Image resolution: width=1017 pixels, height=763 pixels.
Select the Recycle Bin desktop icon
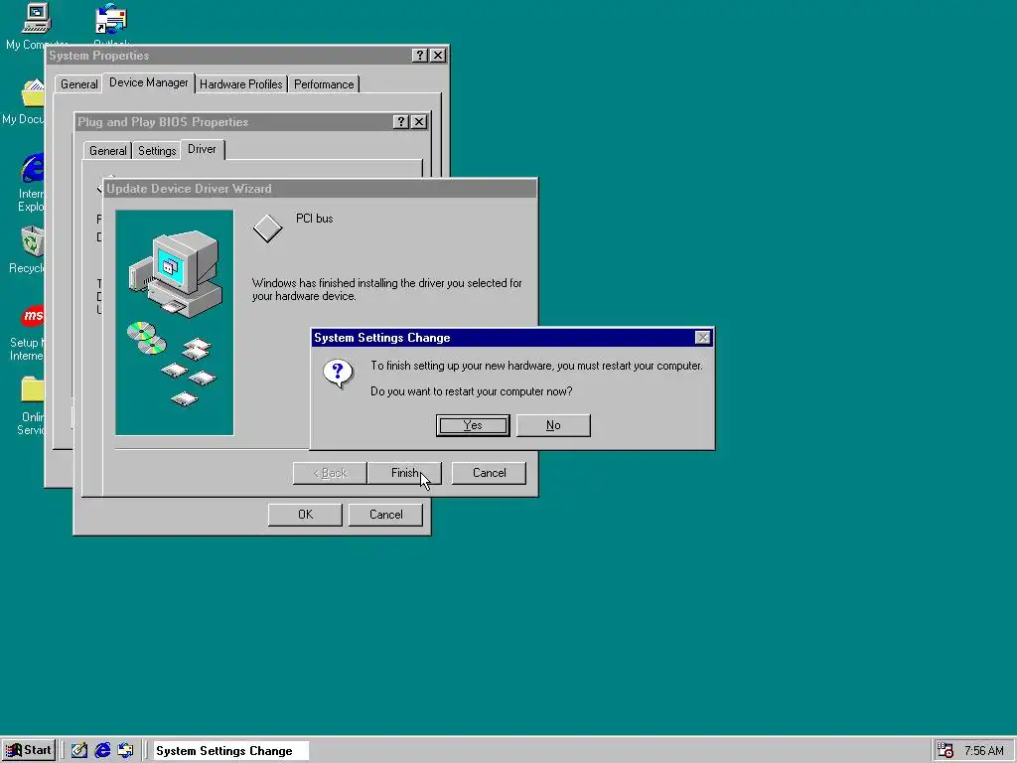coord(27,249)
